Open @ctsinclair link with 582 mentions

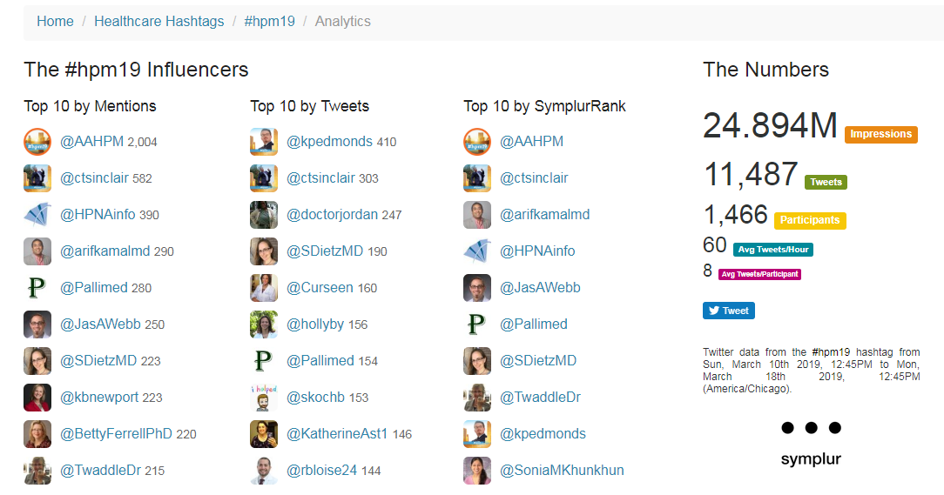(x=94, y=178)
